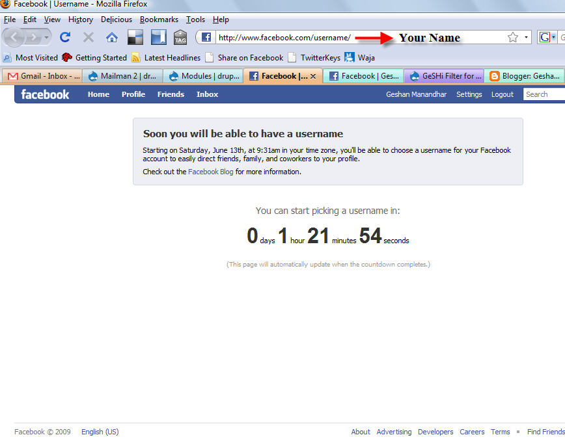Reload the page with the refresh icon
Screen dimensions: 565x448
pos(65,37)
